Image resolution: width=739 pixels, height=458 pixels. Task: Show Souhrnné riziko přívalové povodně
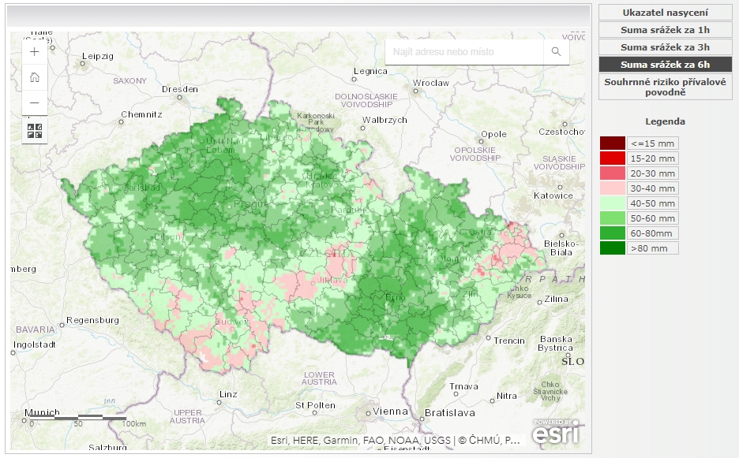(x=665, y=87)
